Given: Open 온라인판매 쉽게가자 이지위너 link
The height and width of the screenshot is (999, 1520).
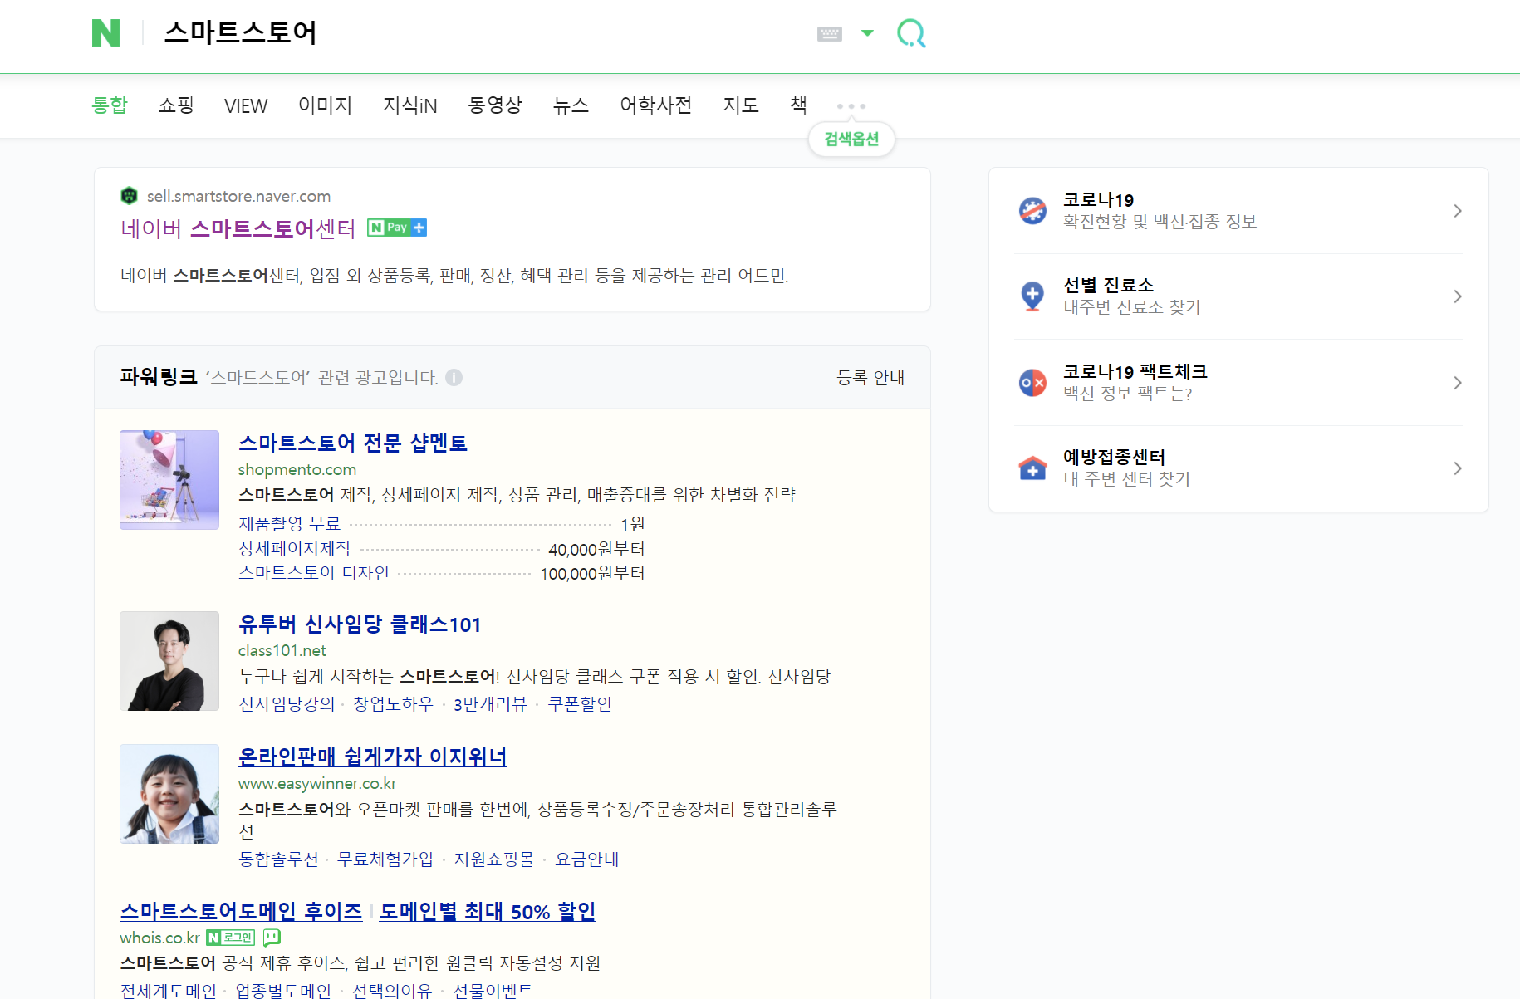Looking at the screenshot, I should click(x=373, y=757).
